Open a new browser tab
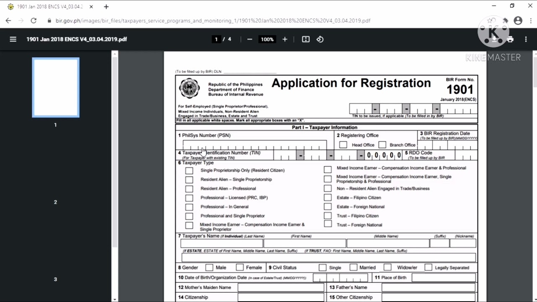This screenshot has height=302, width=537. tap(106, 7)
